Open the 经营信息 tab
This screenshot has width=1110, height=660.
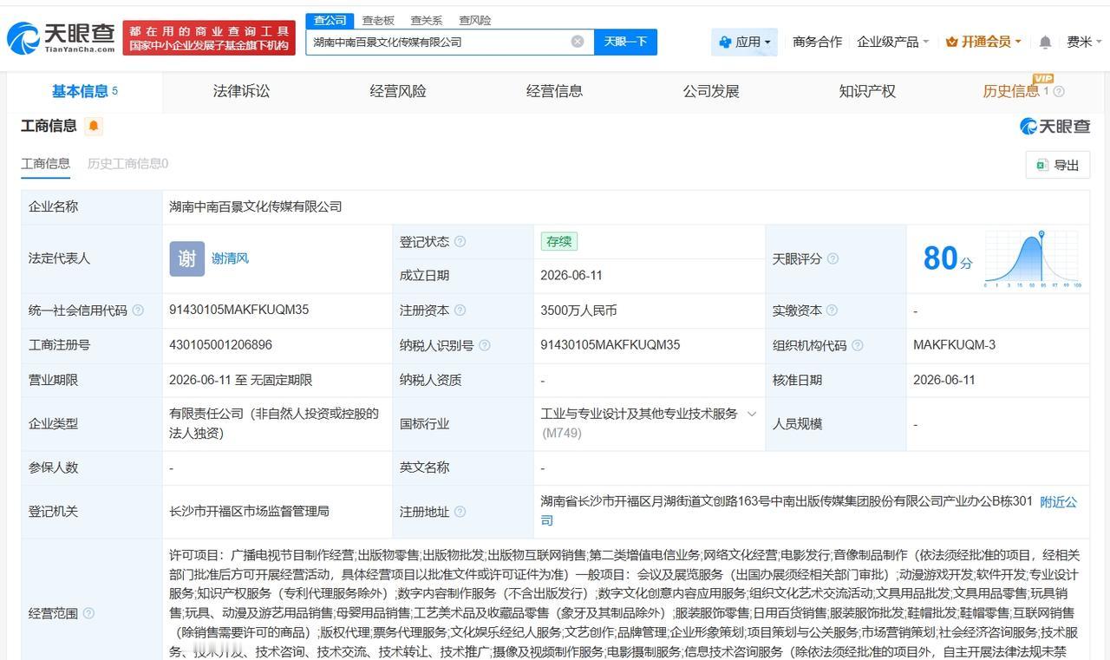(554, 91)
